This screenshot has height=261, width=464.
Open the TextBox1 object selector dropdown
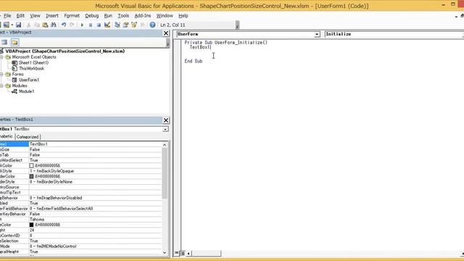click(x=165, y=129)
